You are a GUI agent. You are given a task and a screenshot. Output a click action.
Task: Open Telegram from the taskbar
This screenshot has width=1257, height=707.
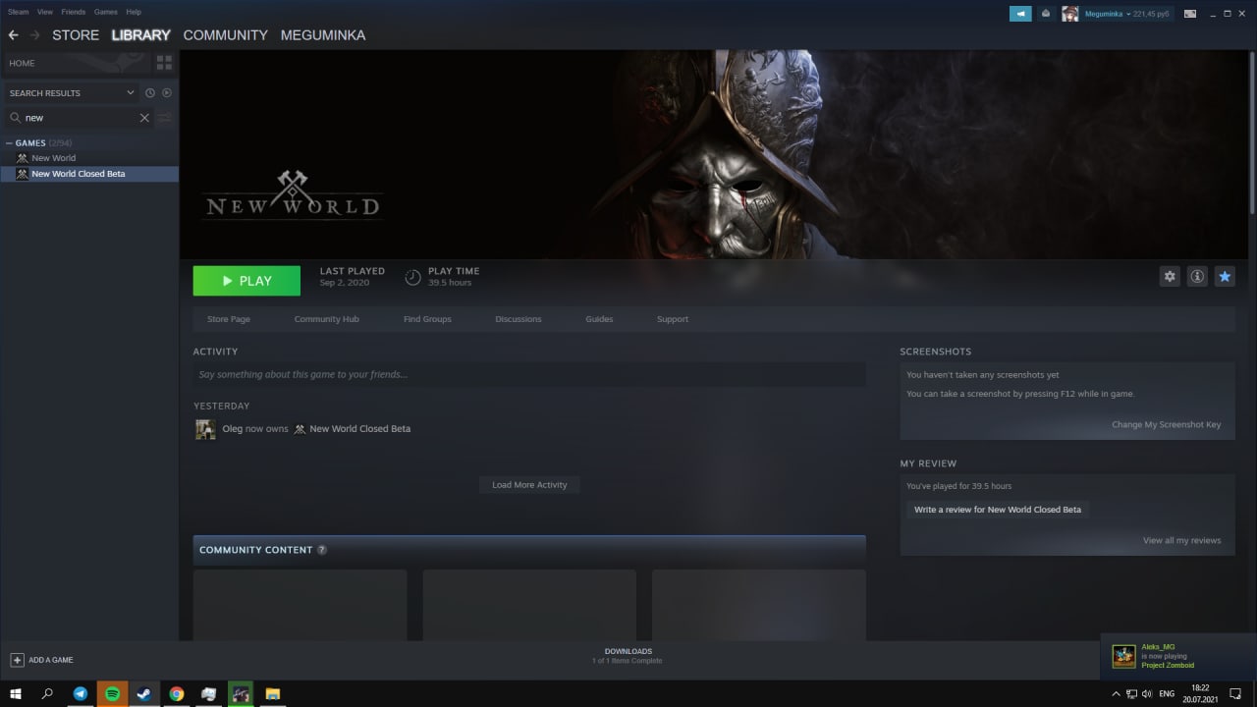click(x=81, y=693)
